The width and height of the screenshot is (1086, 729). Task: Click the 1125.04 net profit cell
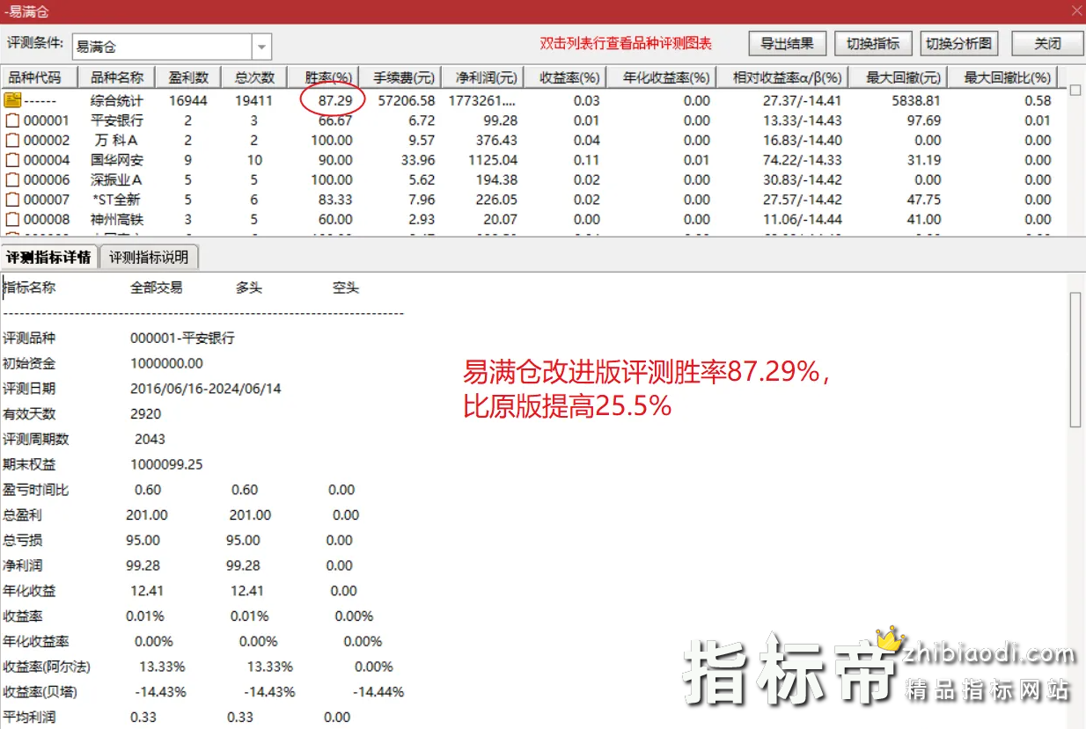click(x=491, y=160)
